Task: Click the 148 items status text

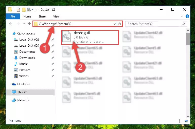Action: (15, 121)
